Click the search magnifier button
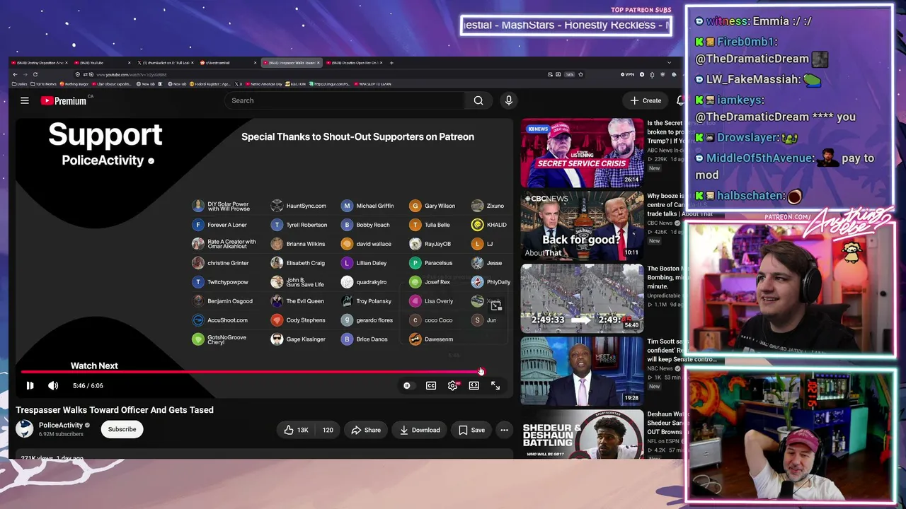The image size is (906, 509). [478, 100]
